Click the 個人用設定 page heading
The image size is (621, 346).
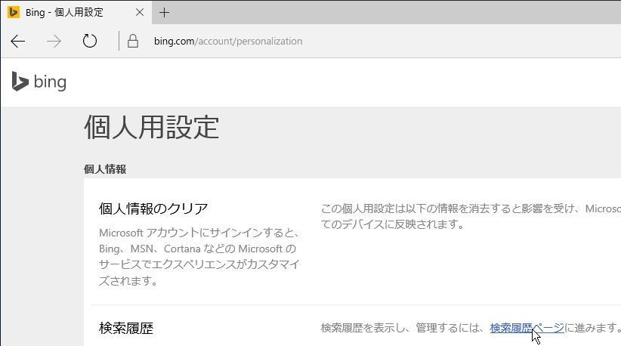tap(151, 128)
